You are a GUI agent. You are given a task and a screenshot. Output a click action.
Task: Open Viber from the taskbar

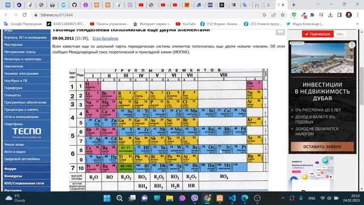pos(195,198)
